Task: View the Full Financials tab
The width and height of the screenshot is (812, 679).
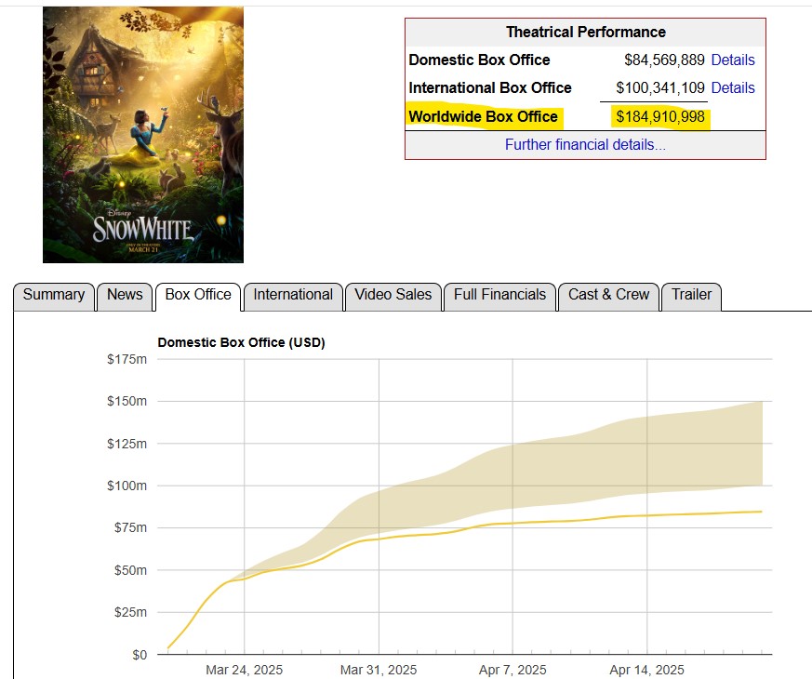Action: click(499, 295)
